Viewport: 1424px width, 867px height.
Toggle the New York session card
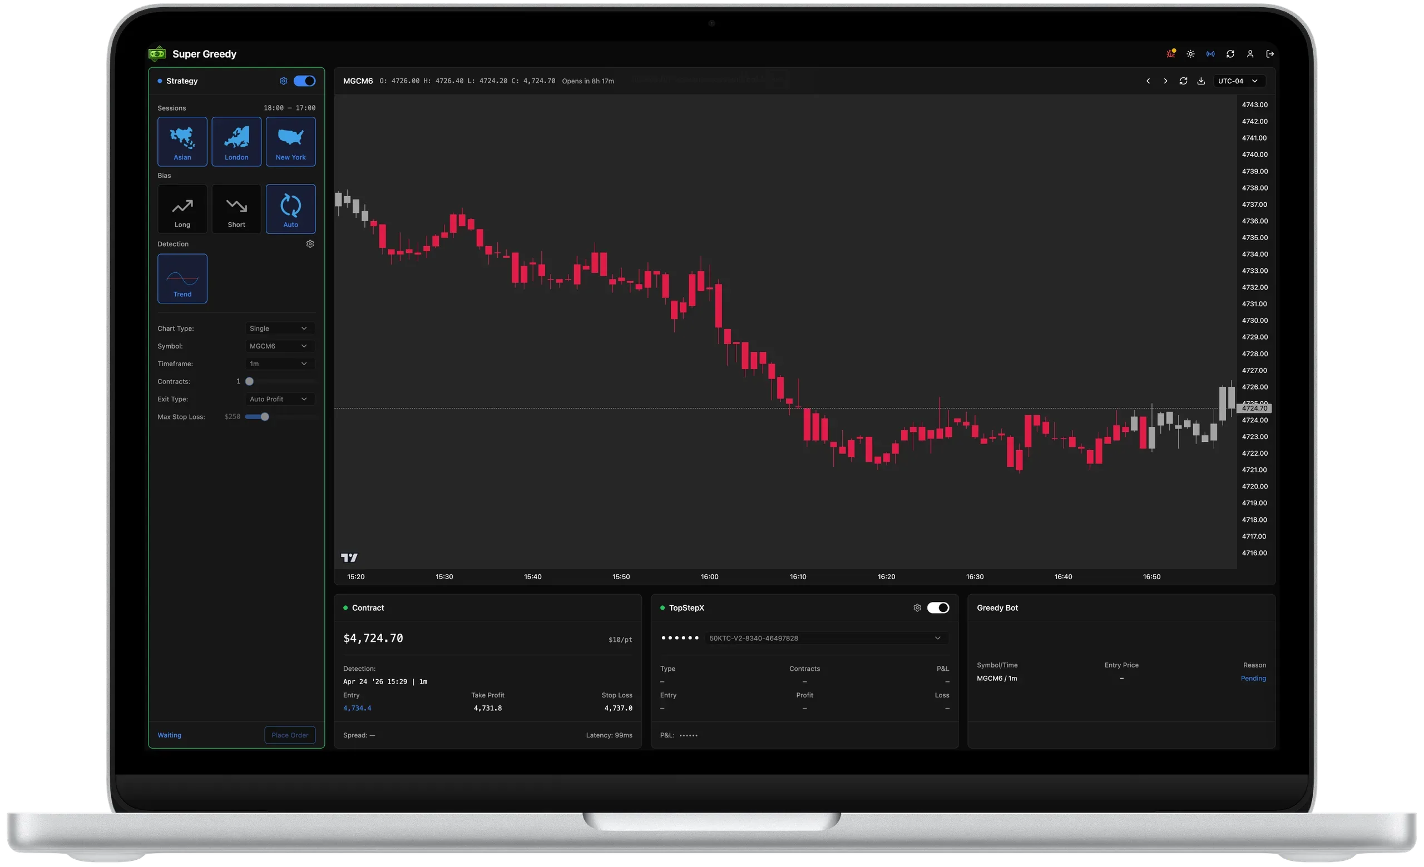coord(290,141)
